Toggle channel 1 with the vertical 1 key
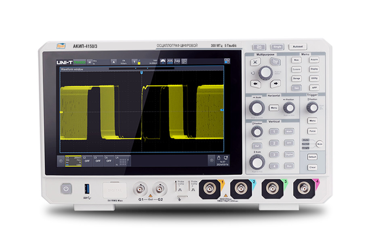The width and height of the screenshot is (368, 250). (274, 132)
